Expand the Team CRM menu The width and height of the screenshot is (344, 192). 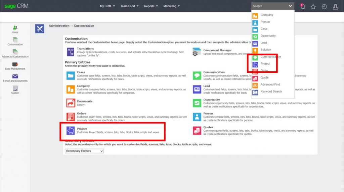(129, 6)
